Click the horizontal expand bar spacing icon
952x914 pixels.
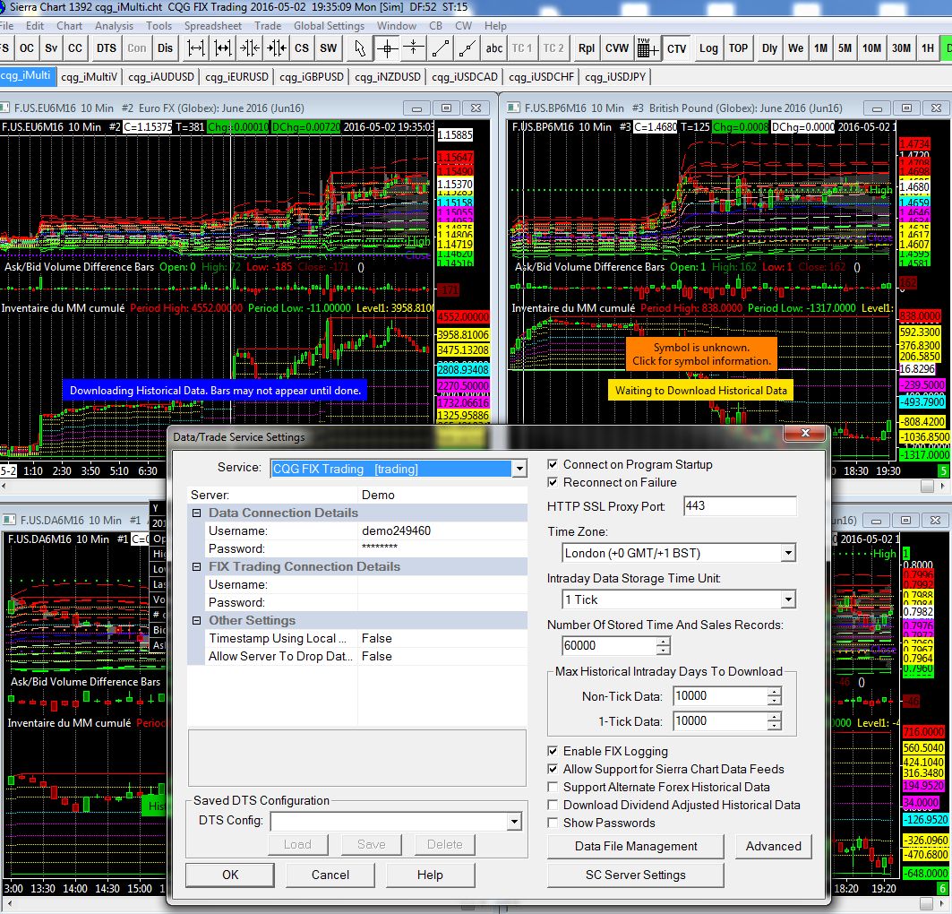click(197, 48)
